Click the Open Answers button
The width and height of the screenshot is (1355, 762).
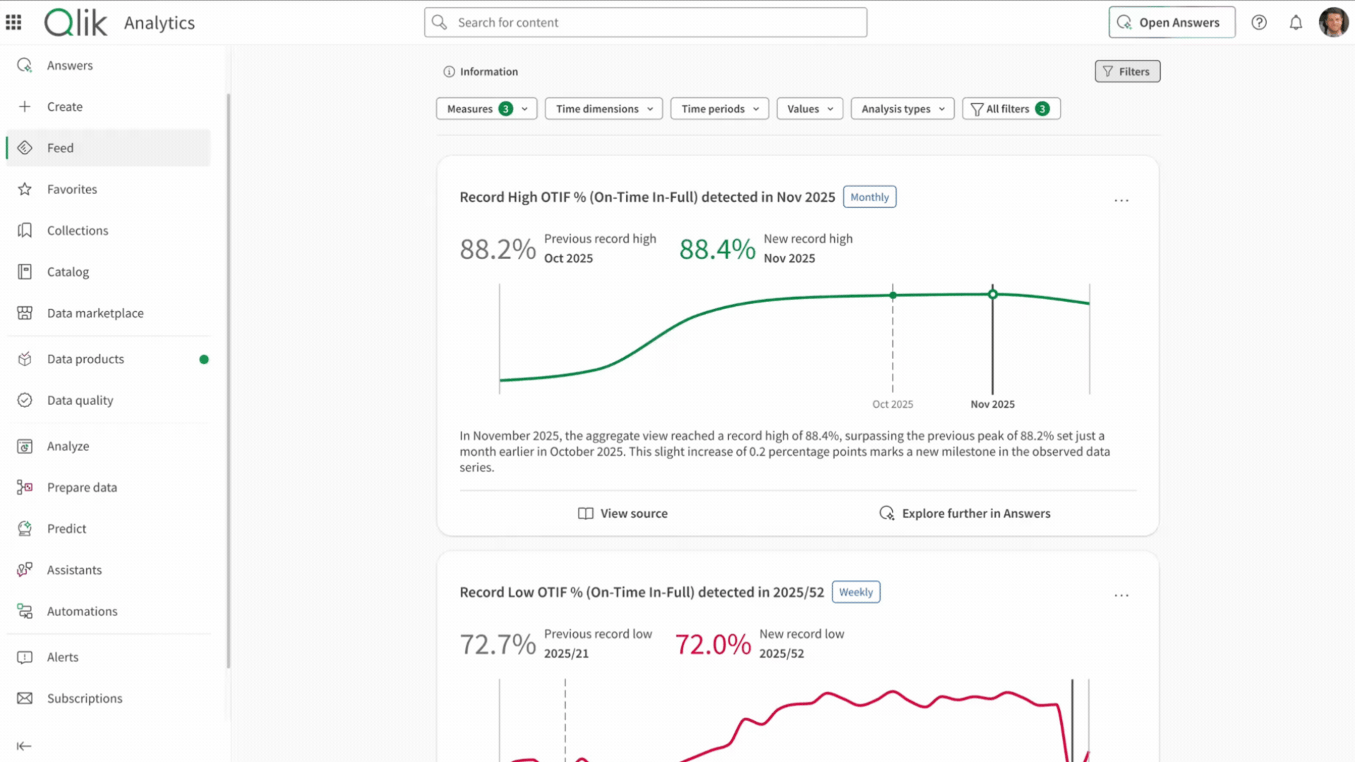click(x=1172, y=22)
